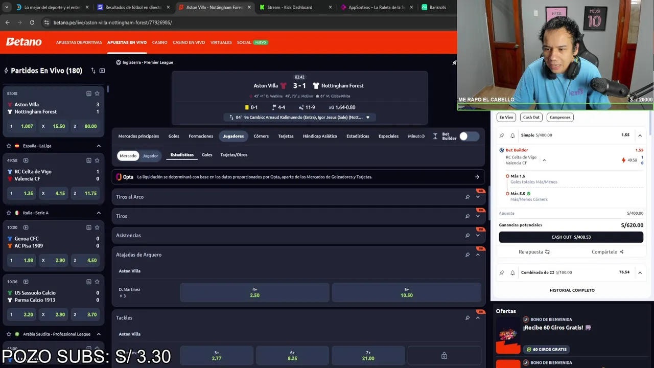Expand the Tiros market

(x=478, y=216)
